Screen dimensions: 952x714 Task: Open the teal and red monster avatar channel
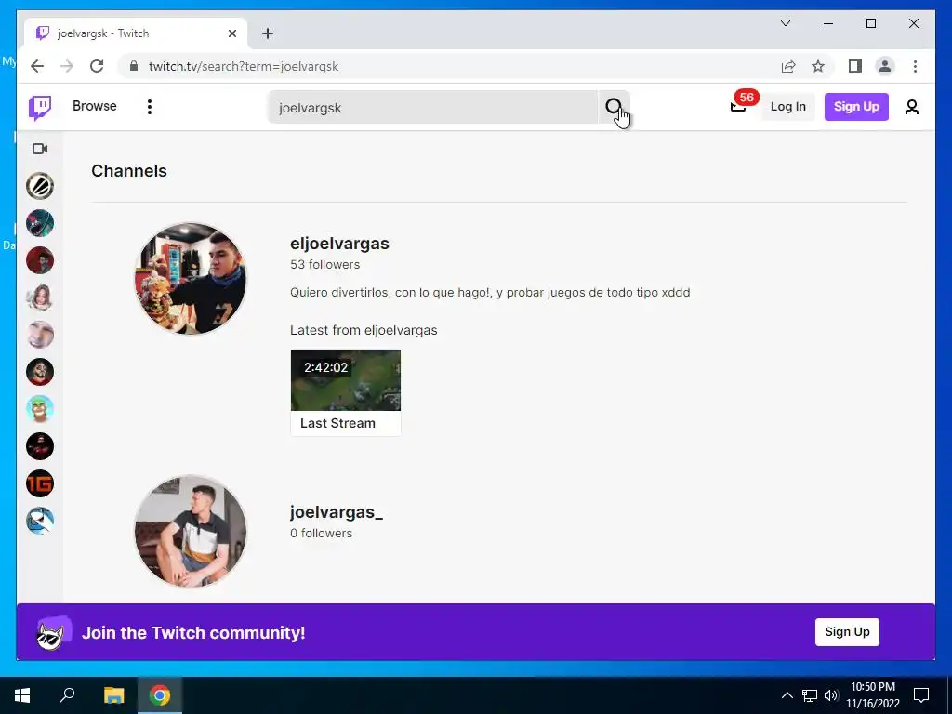tap(40, 223)
